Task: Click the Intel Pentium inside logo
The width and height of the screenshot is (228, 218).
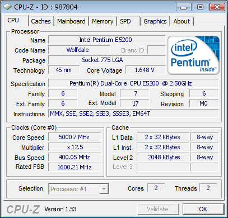Action: pyautogui.click(x=194, y=55)
